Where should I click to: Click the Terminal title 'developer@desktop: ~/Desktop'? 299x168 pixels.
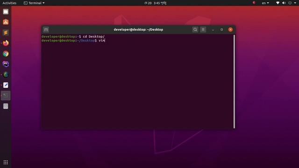138,29
